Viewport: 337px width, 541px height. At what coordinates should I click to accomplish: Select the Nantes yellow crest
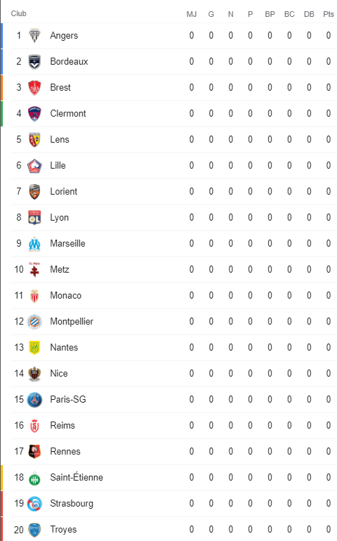pyautogui.click(x=34, y=348)
